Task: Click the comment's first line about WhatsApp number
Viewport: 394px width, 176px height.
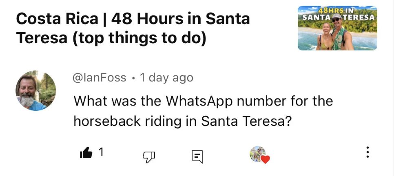Action: pos(203,101)
